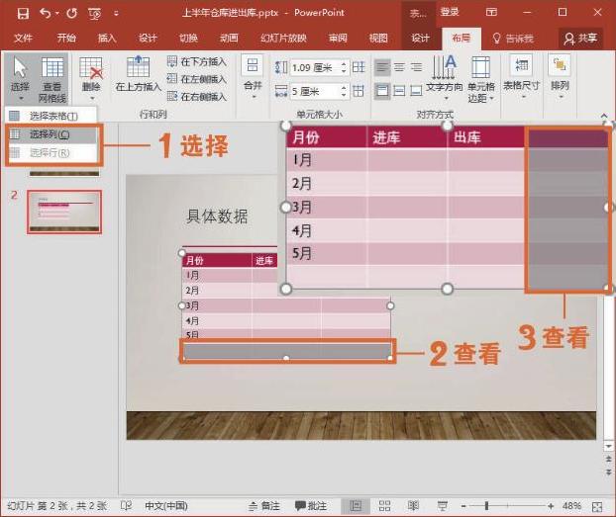616x517 pixels.
Task: Click the 告诉我 search box
Action: 513,39
